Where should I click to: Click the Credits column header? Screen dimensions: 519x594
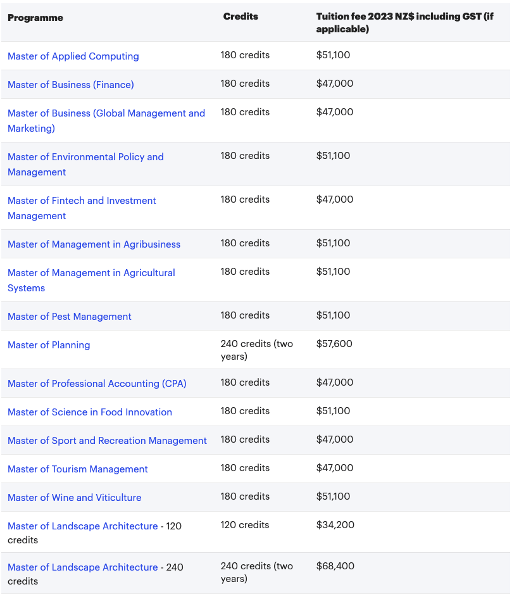241,17
